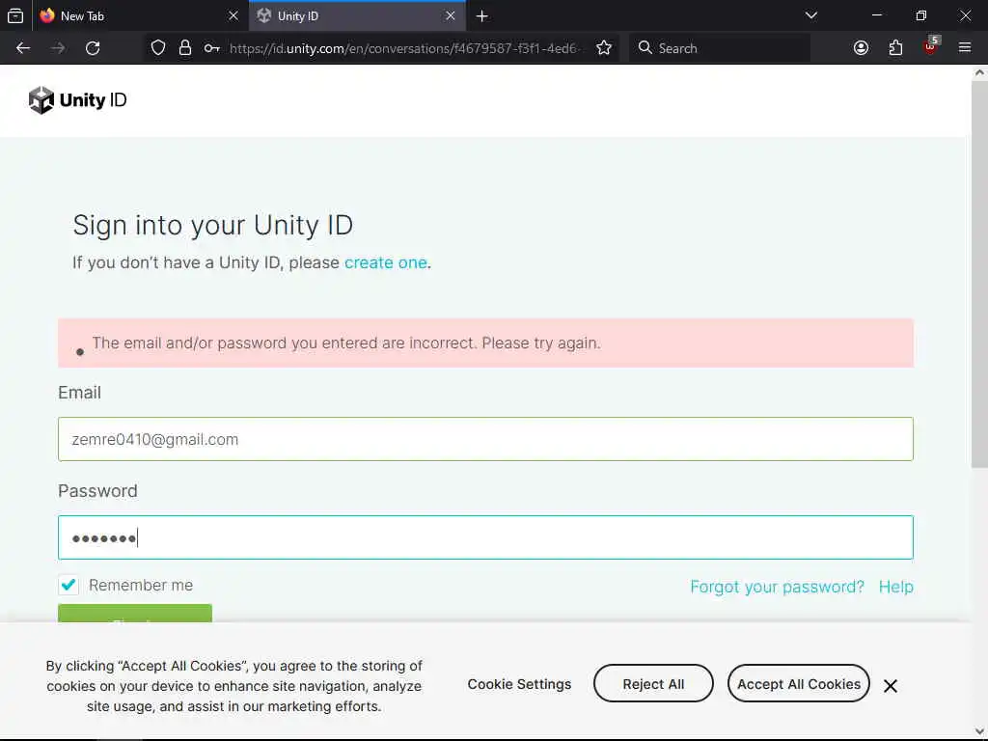The image size is (988, 741).
Task: Open the saved passwords key icon
Action: pos(211,48)
